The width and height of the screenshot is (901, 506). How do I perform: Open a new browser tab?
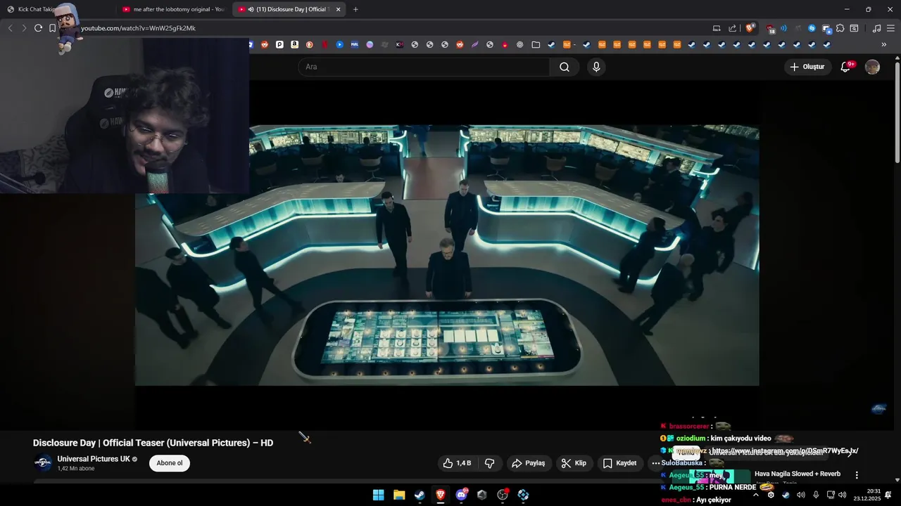click(355, 9)
